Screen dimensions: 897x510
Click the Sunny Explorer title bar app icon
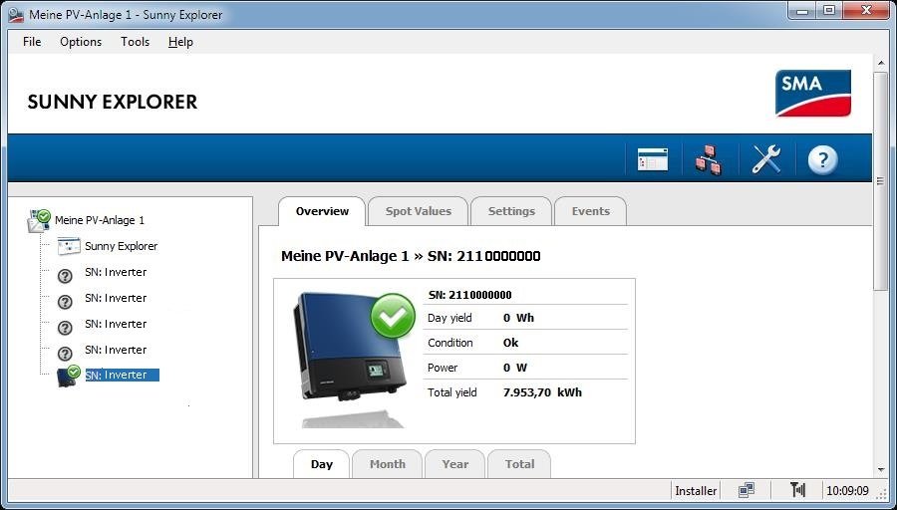pos(16,14)
